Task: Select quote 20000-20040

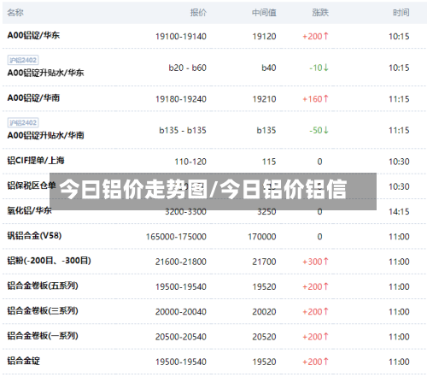Action: point(181,312)
